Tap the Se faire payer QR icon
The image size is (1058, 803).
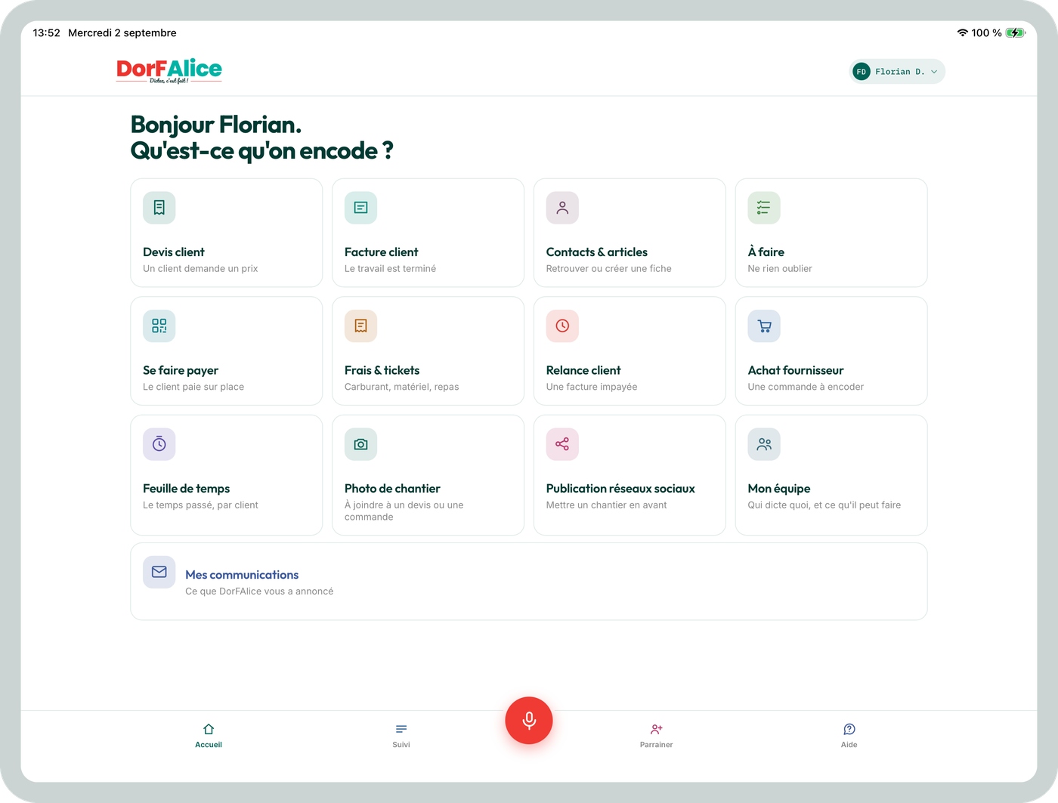click(x=159, y=326)
